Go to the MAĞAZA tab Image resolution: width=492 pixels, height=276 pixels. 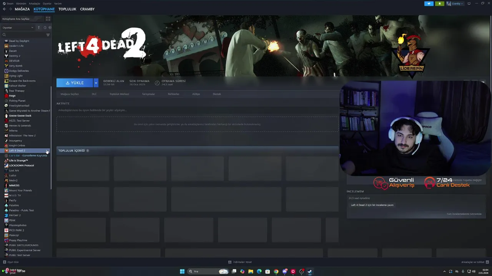point(22,9)
